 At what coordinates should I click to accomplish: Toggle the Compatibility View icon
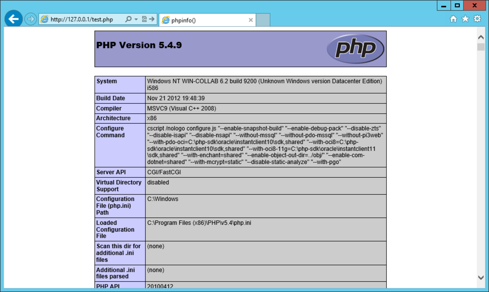(144, 19)
